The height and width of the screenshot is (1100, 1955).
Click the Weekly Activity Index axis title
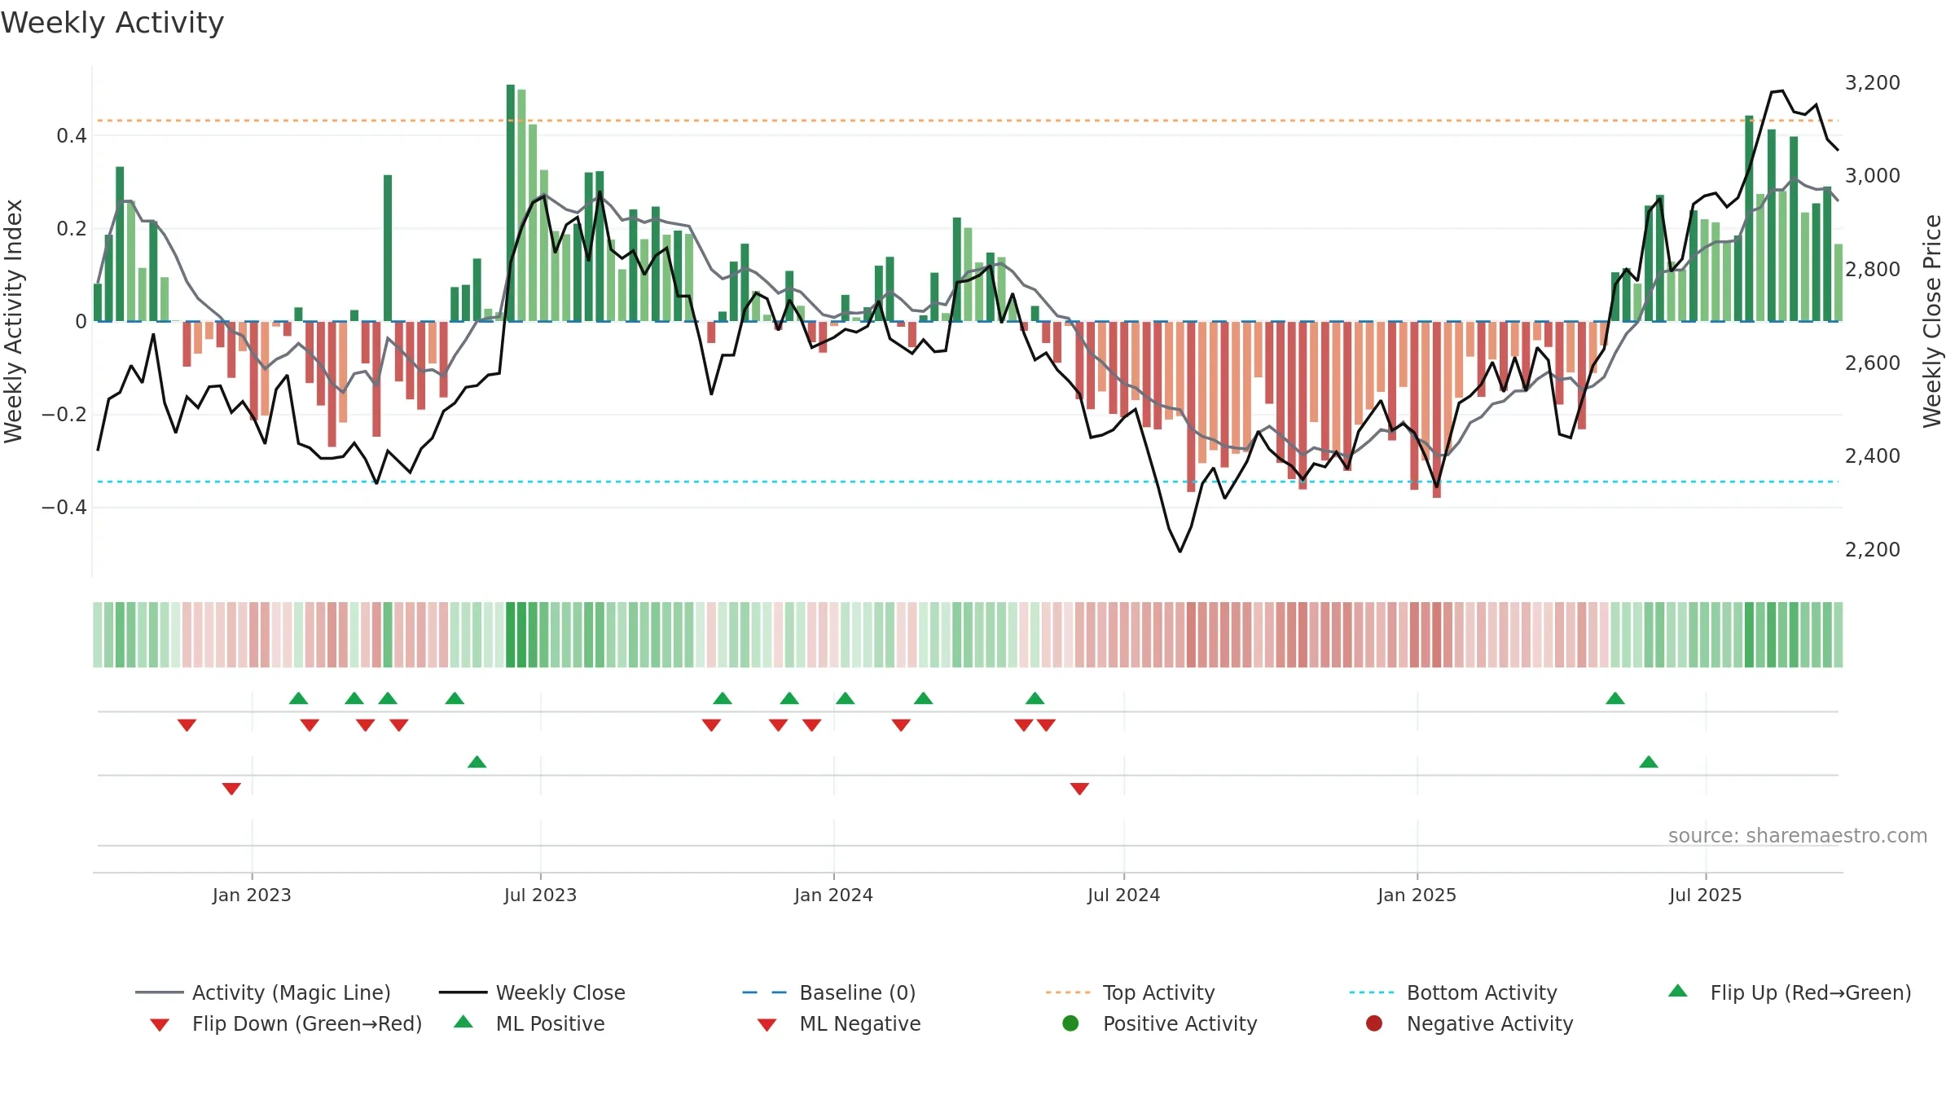(x=13, y=321)
